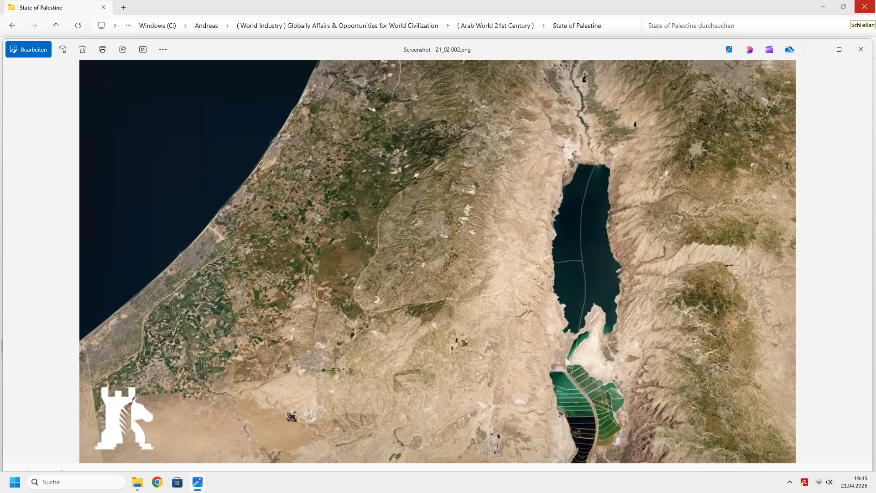Click the red antivirus tray icon
The image size is (876, 493).
pyautogui.click(x=804, y=482)
